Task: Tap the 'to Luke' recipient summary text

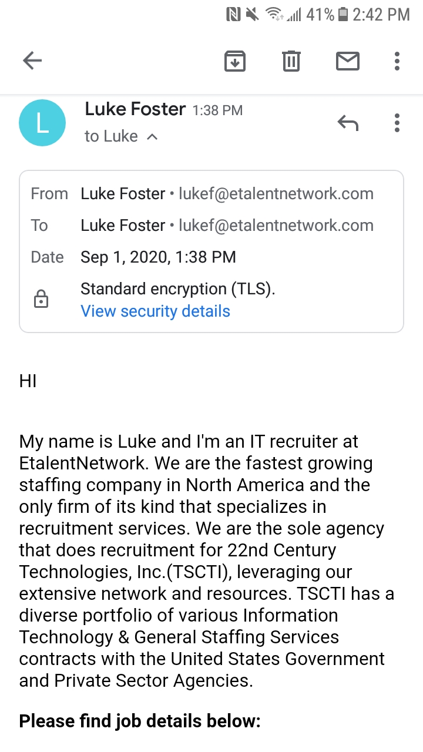Action: click(111, 136)
